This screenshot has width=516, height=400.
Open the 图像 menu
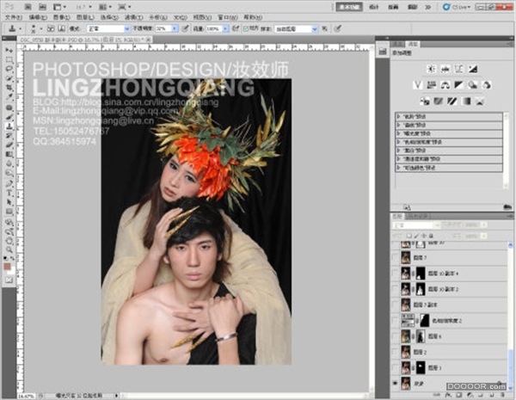click(62, 17)
